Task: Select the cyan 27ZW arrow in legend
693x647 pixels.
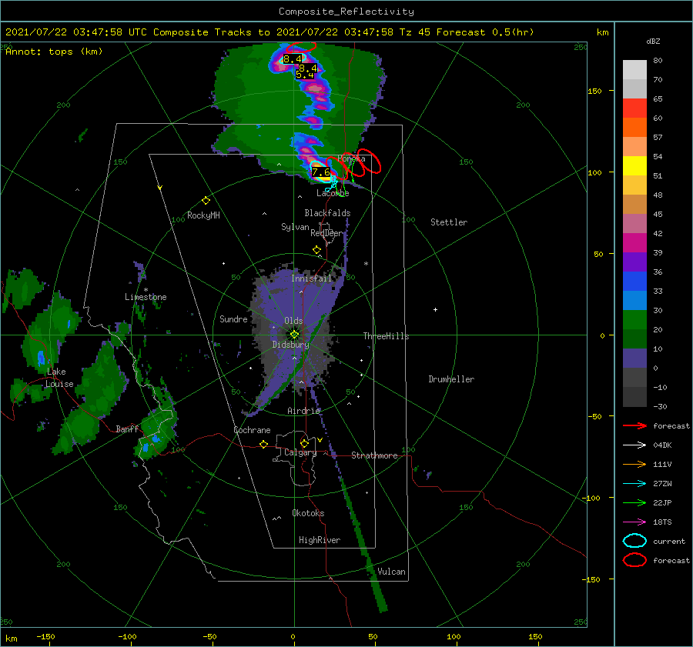Action: [634, 484]
